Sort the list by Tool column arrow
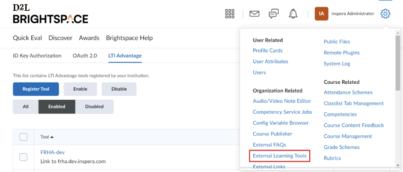The image size is (403, 172). coord(52,137)
